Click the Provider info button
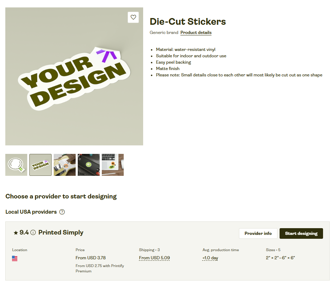 point(258,233)
